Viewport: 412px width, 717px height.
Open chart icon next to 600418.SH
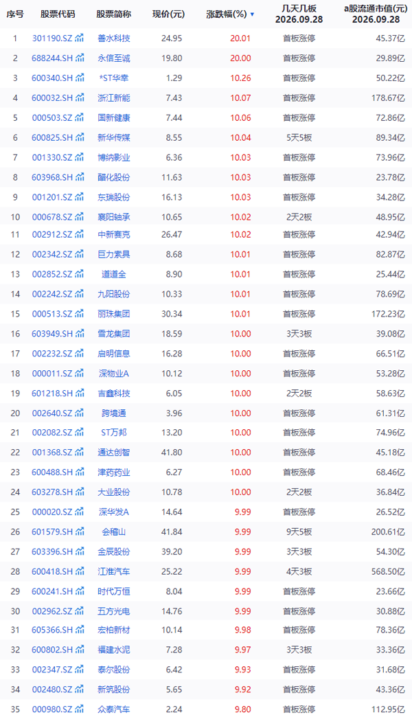(80, 571)
